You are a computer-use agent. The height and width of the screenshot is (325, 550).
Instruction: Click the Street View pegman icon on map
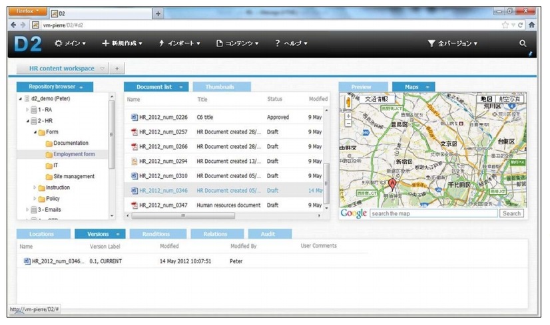tap(348, 103)
